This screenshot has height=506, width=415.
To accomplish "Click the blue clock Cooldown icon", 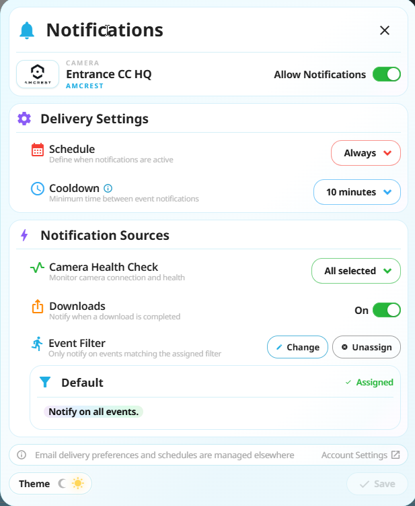I will pyautogui.click(x=38, y=189).
